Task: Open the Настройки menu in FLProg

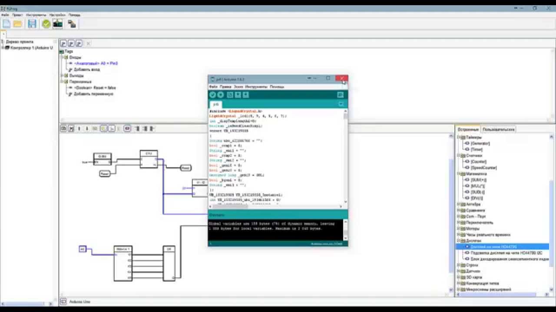Action: pyautogui.click(x=57, y=15)
